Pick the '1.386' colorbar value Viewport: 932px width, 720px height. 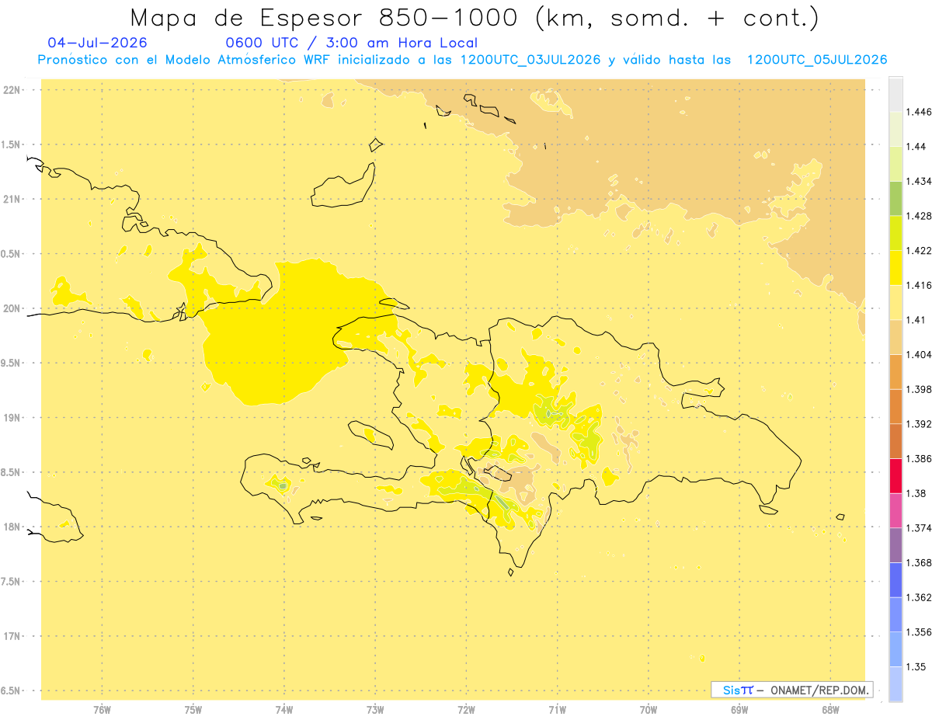[x=919, y=458]
